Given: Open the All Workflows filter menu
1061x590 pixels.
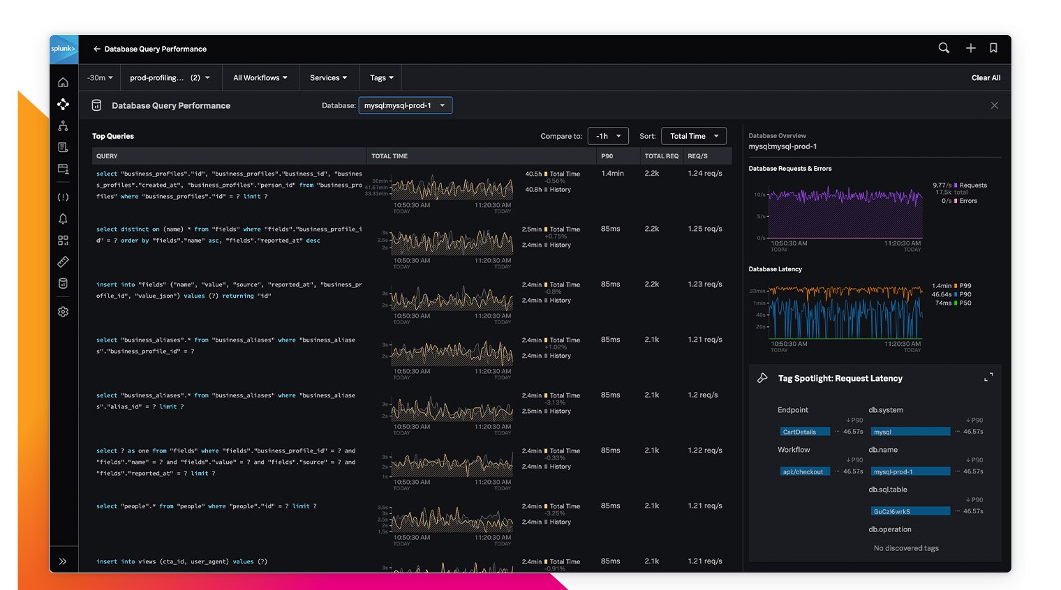Looking at the screenshot, I should [260, 77].
